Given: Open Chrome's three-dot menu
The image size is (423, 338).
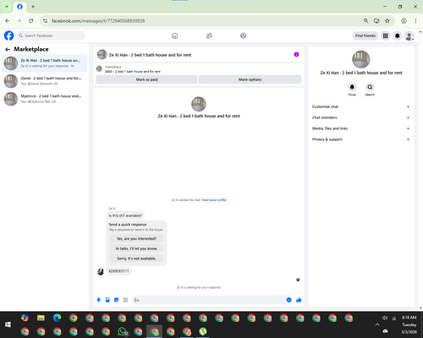Looking at the screenshot, I should (x=415, y=21).
